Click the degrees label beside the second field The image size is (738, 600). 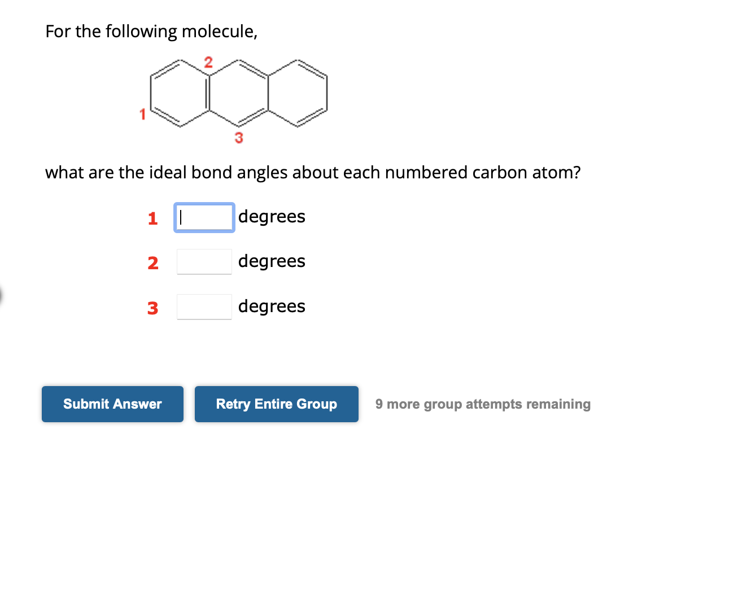(272, 261)
